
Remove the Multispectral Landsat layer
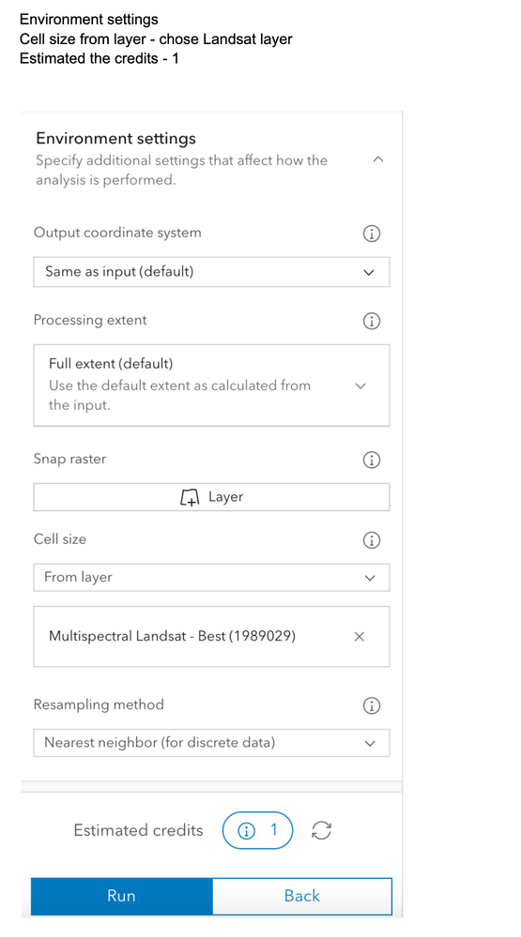[x=359, y=637]
